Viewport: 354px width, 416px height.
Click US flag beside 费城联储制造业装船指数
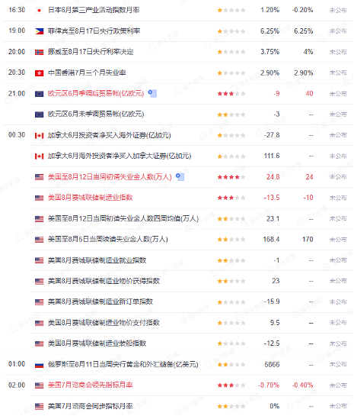click(39, 343)
